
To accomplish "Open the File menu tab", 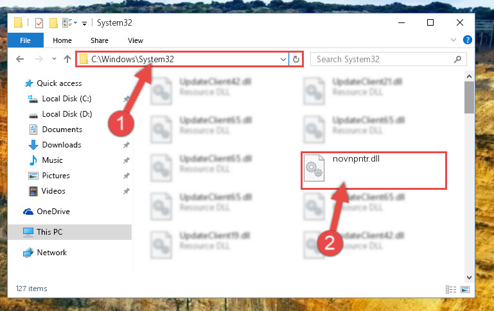I will pos(26,40).
